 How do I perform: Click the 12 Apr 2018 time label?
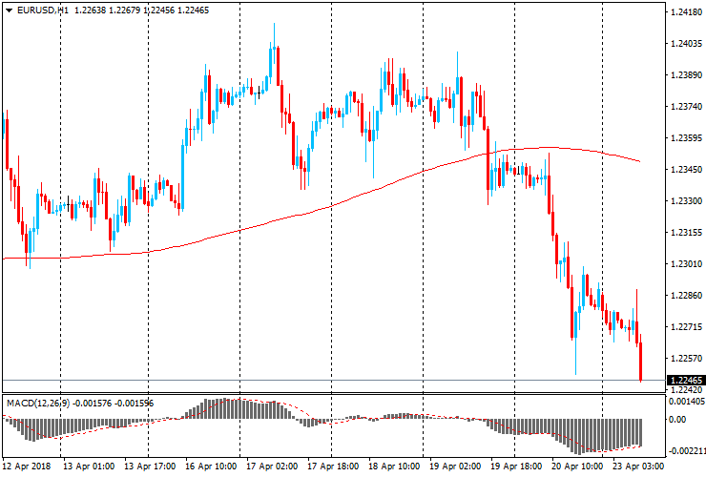point(27,467)
